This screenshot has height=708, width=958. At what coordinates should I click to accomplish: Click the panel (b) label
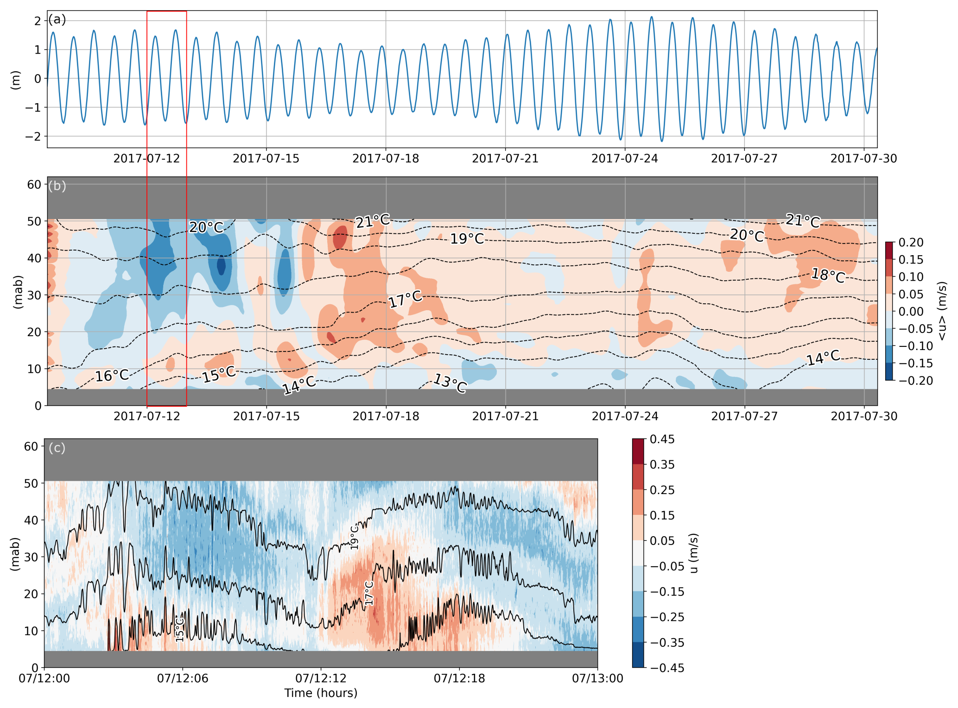(57, 186)
